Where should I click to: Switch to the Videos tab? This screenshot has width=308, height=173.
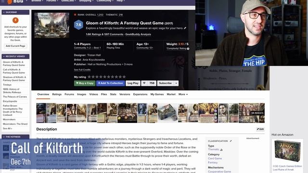[x=93, y=94]
